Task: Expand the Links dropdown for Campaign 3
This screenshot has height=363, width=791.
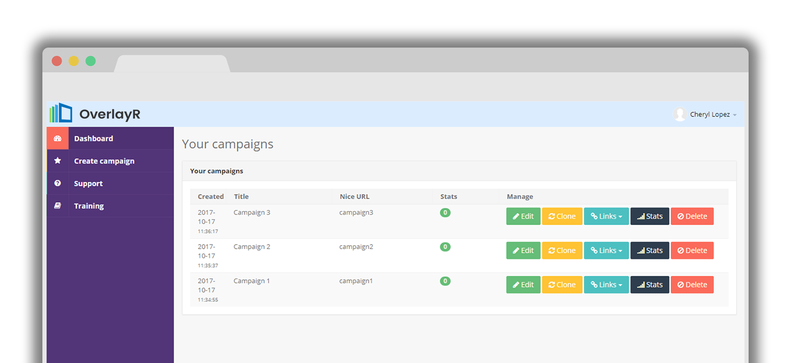Action: [606, 217]
